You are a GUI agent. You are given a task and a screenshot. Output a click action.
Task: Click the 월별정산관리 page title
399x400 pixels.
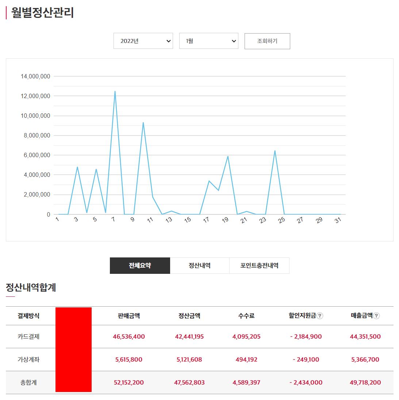tap(42, 13)
